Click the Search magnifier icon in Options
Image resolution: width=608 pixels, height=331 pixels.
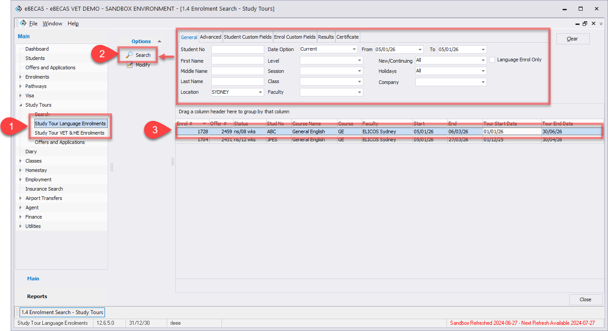pyautogui.click(x=129, y=55)
